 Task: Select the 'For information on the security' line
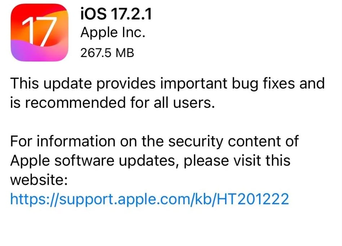[154, 141]
